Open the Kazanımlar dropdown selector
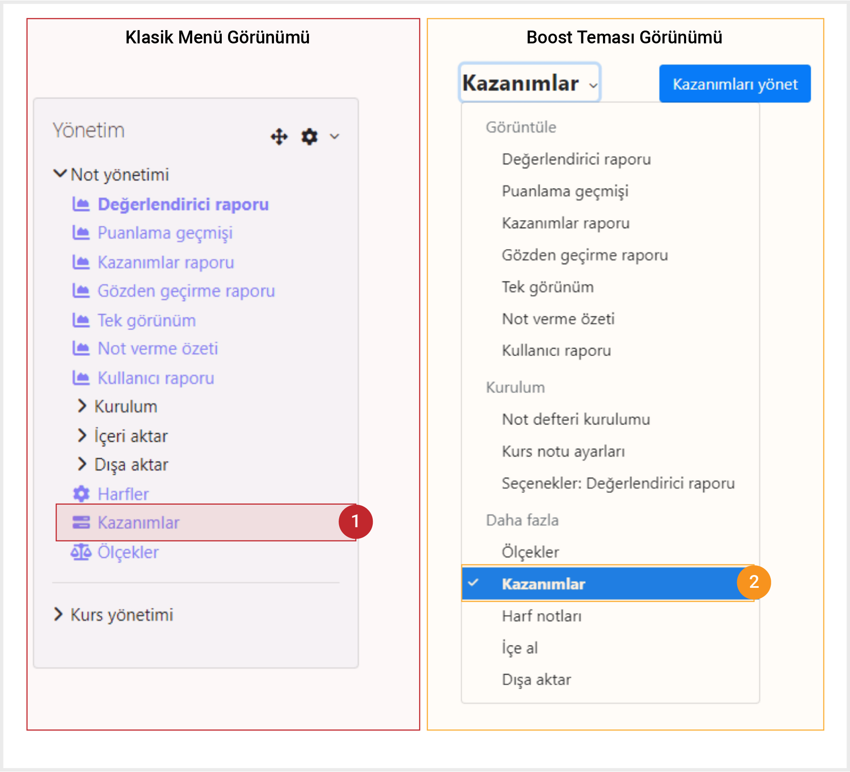850x772 pixels. (530, 83)
